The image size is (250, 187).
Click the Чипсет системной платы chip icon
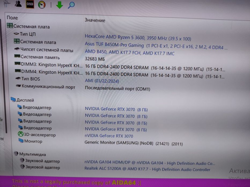(17, 49)
